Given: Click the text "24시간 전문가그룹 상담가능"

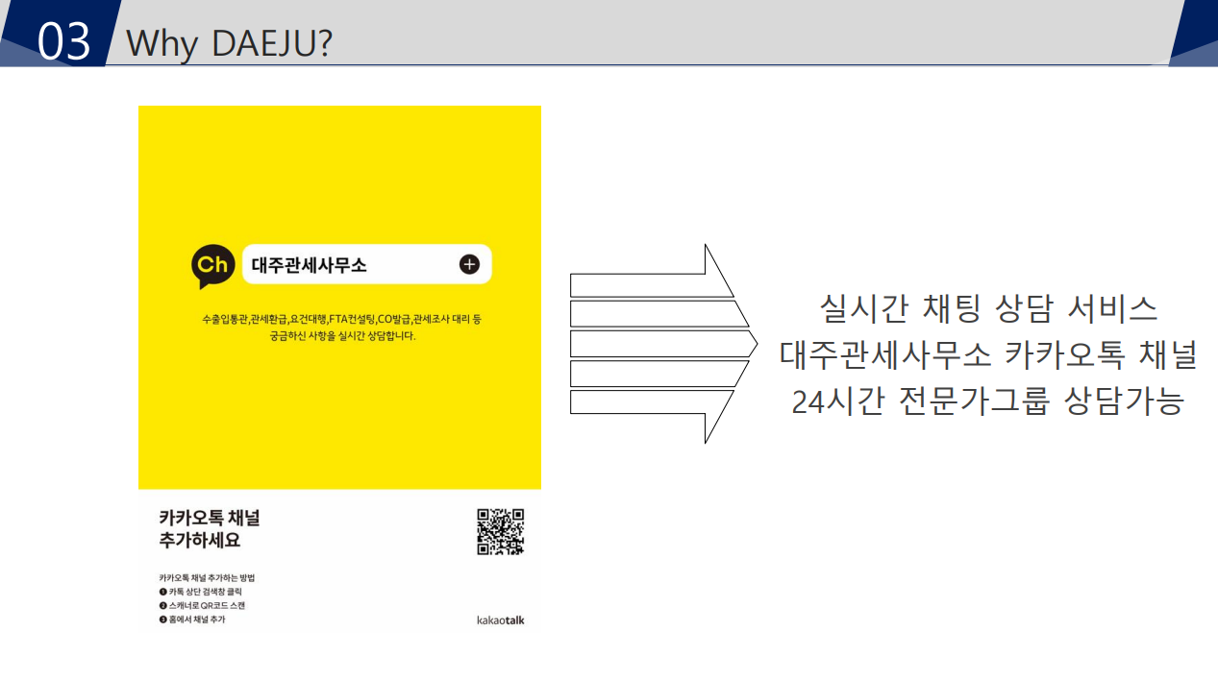Looking at the screenshot, I should (988, 401).
